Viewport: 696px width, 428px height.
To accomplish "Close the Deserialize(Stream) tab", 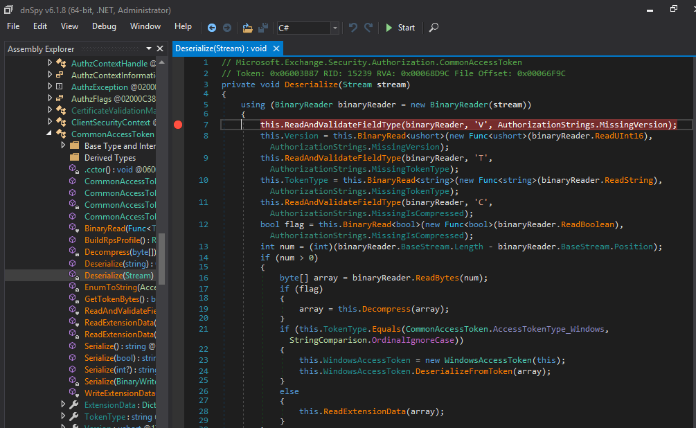I will [x=276, y=48].
